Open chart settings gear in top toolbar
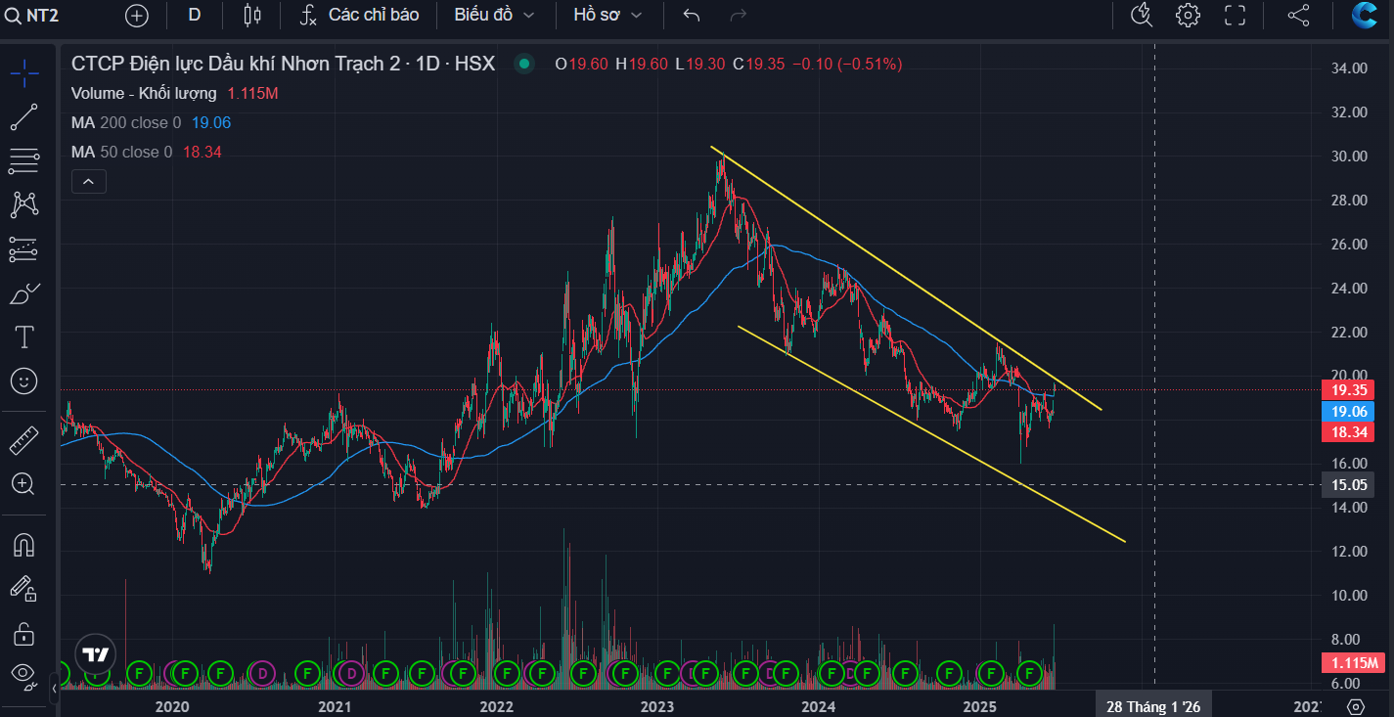 click(x=1188, y=15)
